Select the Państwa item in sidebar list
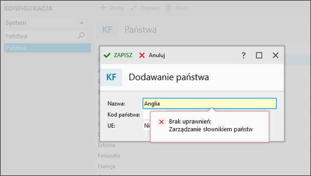 (48, 48)
